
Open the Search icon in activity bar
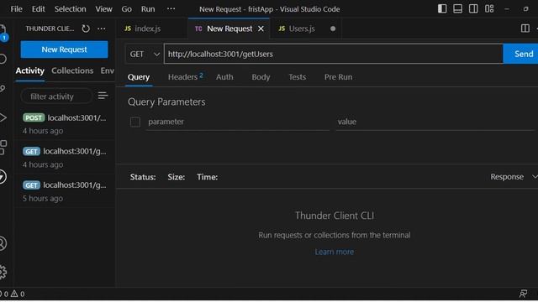[3, 59]
